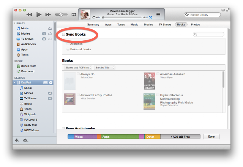Click the plus icon to add a playlist
This screenshot has height=167, width=243.
[x=17, y=140]
